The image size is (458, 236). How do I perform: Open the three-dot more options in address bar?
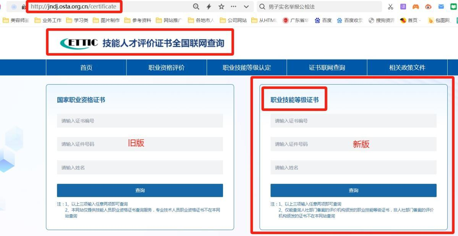click(x=234, y=6)
